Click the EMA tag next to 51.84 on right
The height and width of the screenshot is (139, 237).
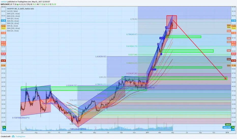[229, 66]
